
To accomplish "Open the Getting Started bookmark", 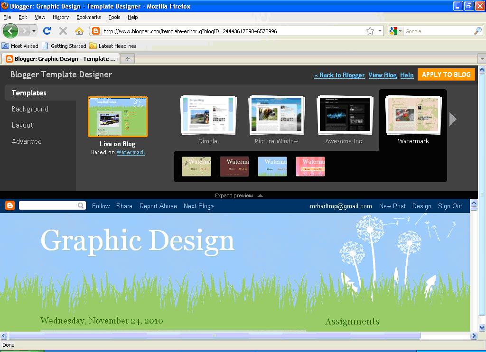I will pos(64,46).
